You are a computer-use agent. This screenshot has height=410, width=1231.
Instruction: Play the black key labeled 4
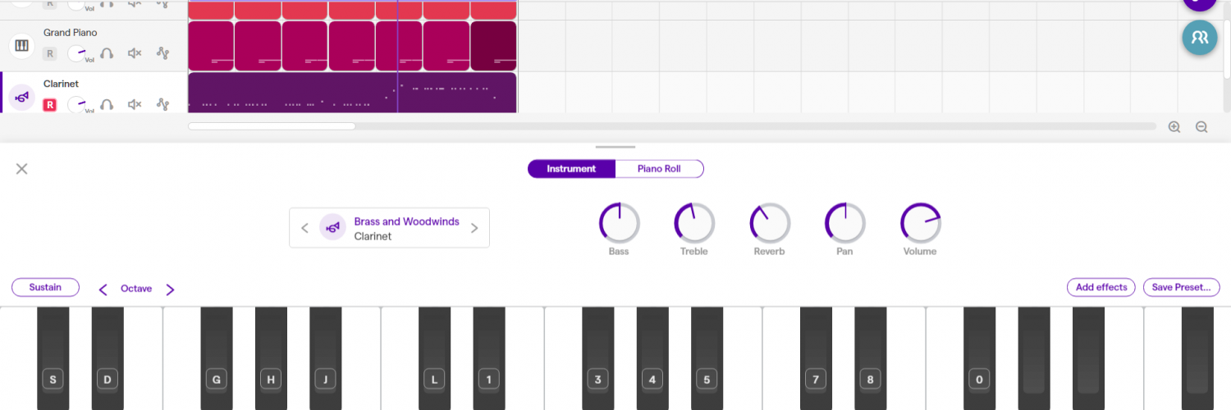652,358
